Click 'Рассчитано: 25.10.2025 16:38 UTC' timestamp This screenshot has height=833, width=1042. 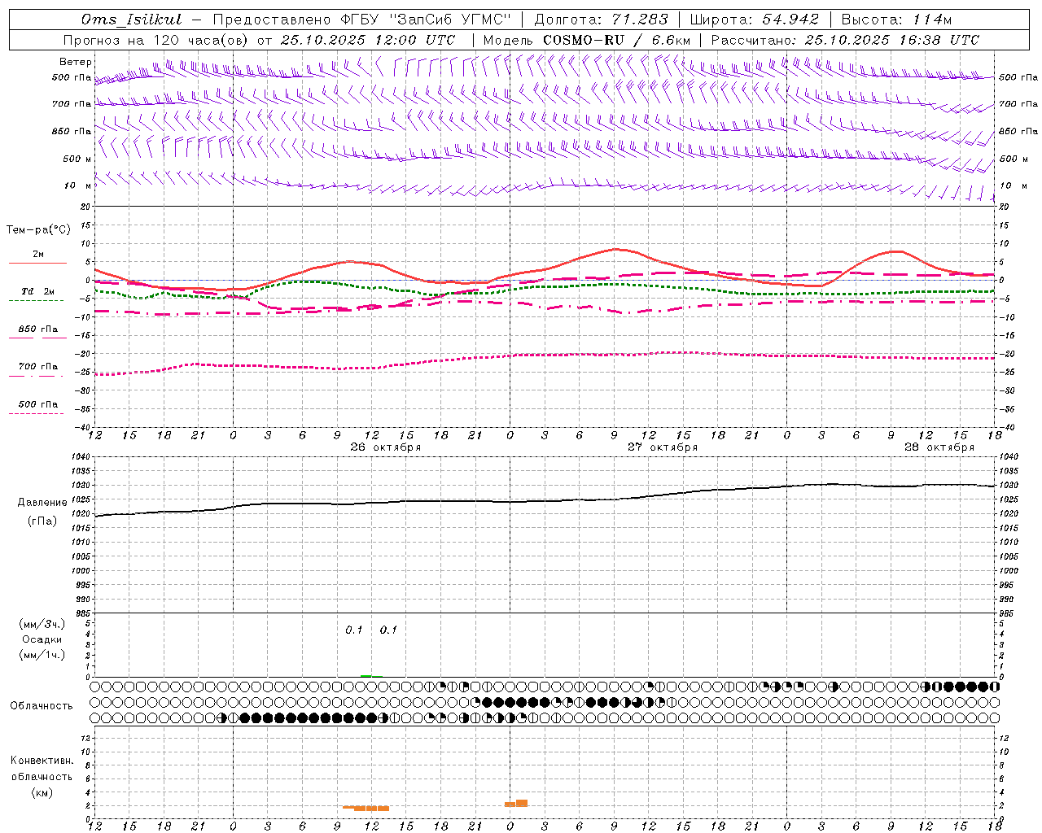(x=845, y=40)
